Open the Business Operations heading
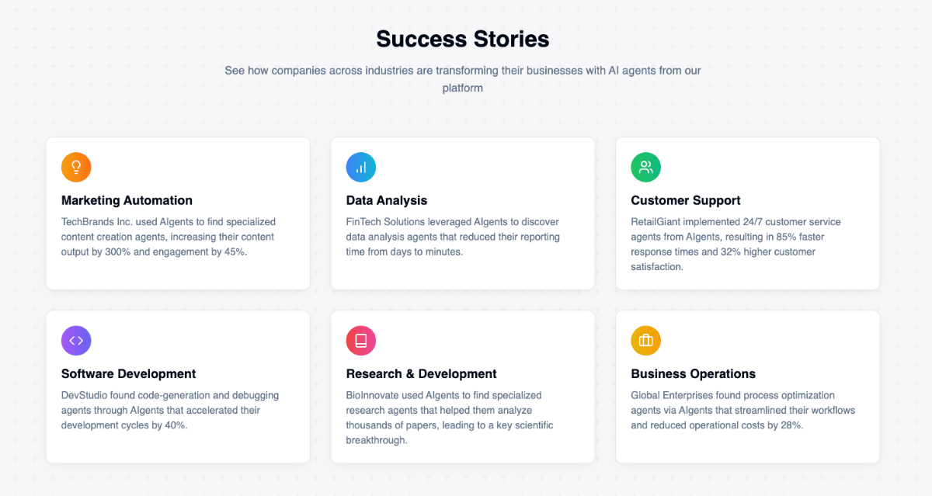Screen dimensions: 932x496 tap(694, 373)
